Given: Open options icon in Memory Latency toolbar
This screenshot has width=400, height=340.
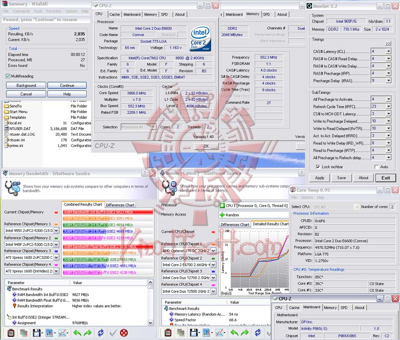Looking at the screenshot, I should click(168, 333).
